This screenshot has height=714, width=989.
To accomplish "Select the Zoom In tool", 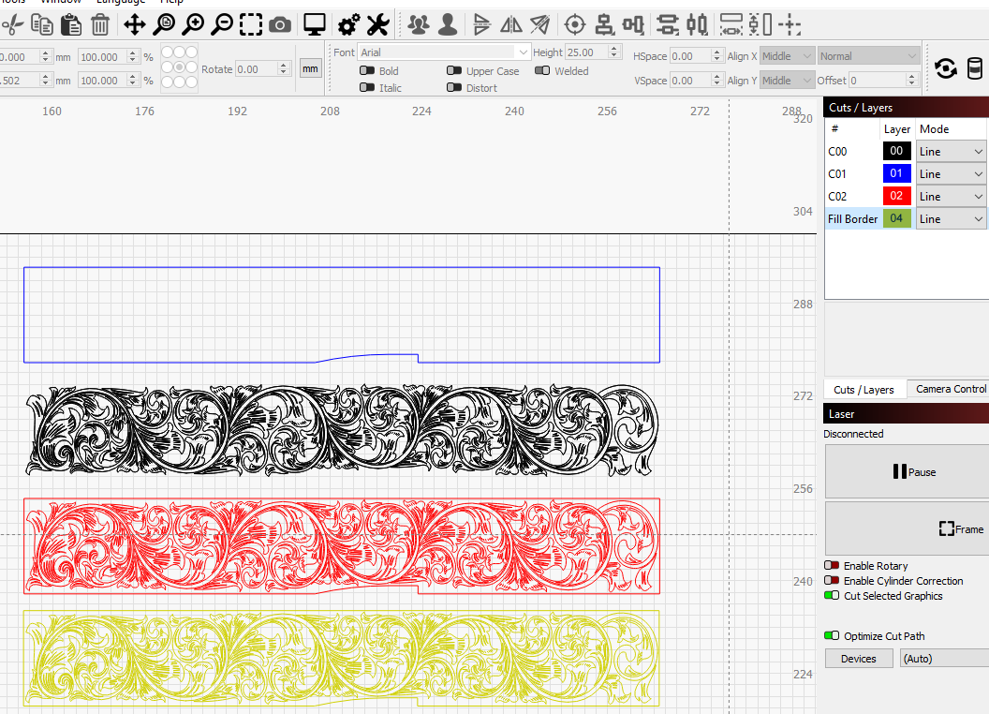I will click(x=193, y=24).
